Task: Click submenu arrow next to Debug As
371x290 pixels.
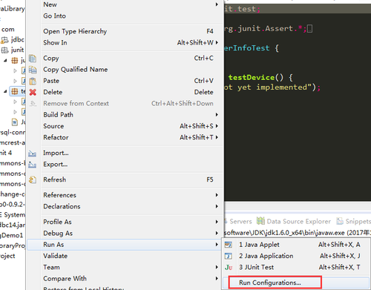Action: tap(217, 234)
